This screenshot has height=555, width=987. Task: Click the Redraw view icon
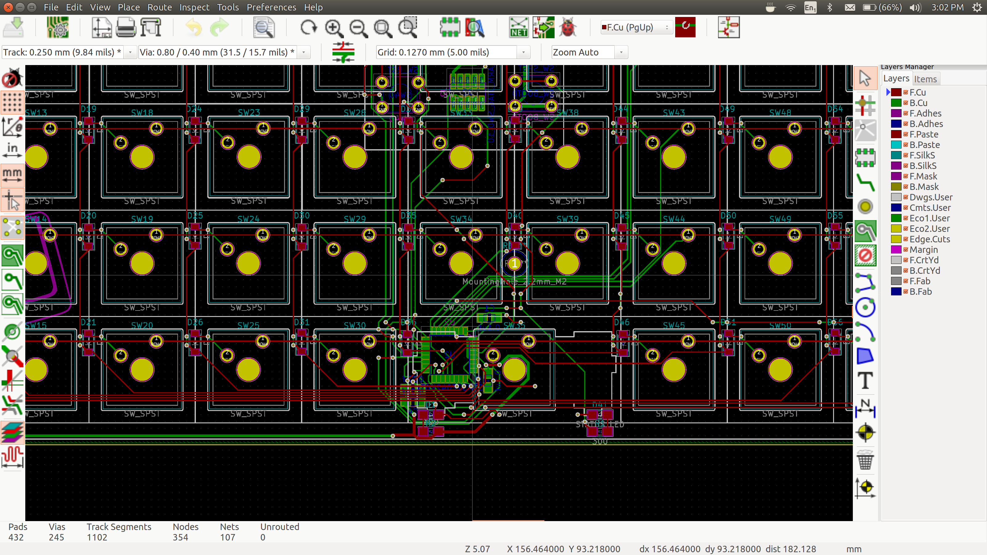[308, 27]
